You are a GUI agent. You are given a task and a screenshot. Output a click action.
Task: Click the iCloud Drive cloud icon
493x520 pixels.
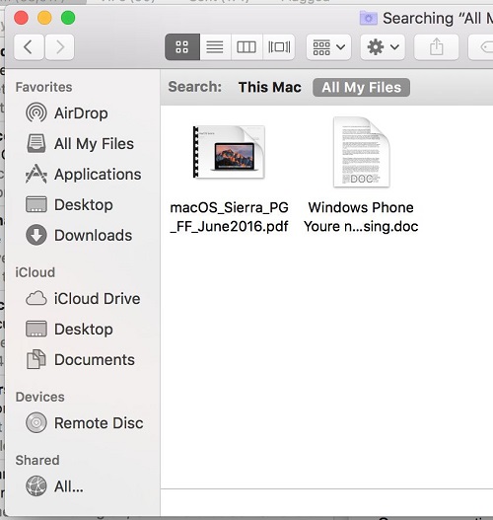tap(36, 298)
